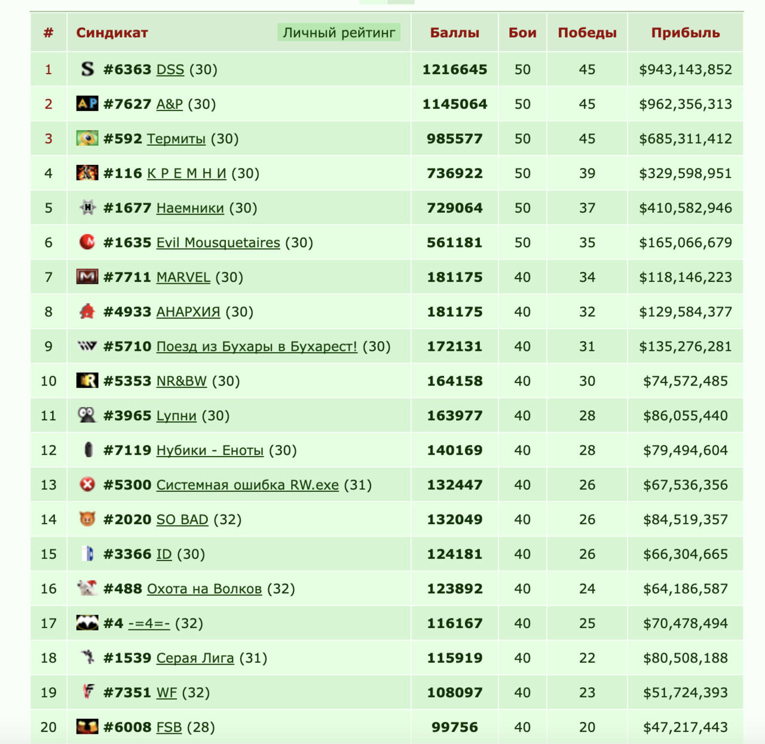Image resolution: width=765 pixels, height=744 pixels.
Task: Click the Баллы column header
Action: coord(455,33)
